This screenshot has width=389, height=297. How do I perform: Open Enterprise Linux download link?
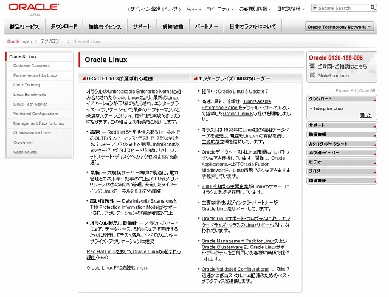328,109
